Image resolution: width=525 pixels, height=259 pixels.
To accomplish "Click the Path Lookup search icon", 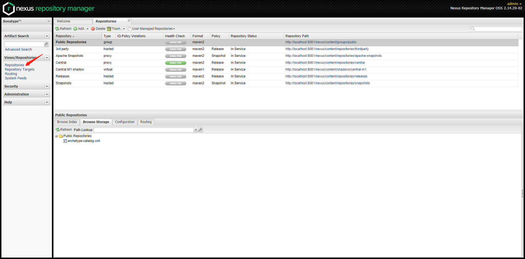I will [x=201, y=130].
